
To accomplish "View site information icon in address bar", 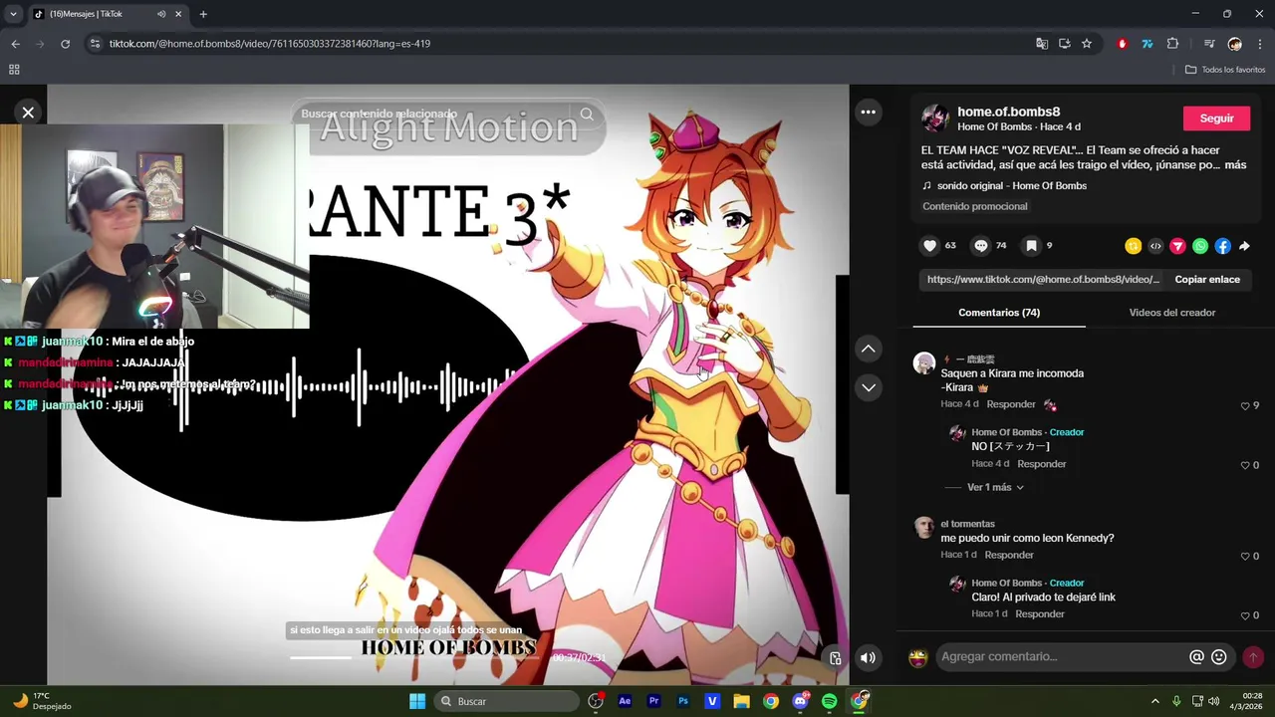I will click(x=95, y=44).
